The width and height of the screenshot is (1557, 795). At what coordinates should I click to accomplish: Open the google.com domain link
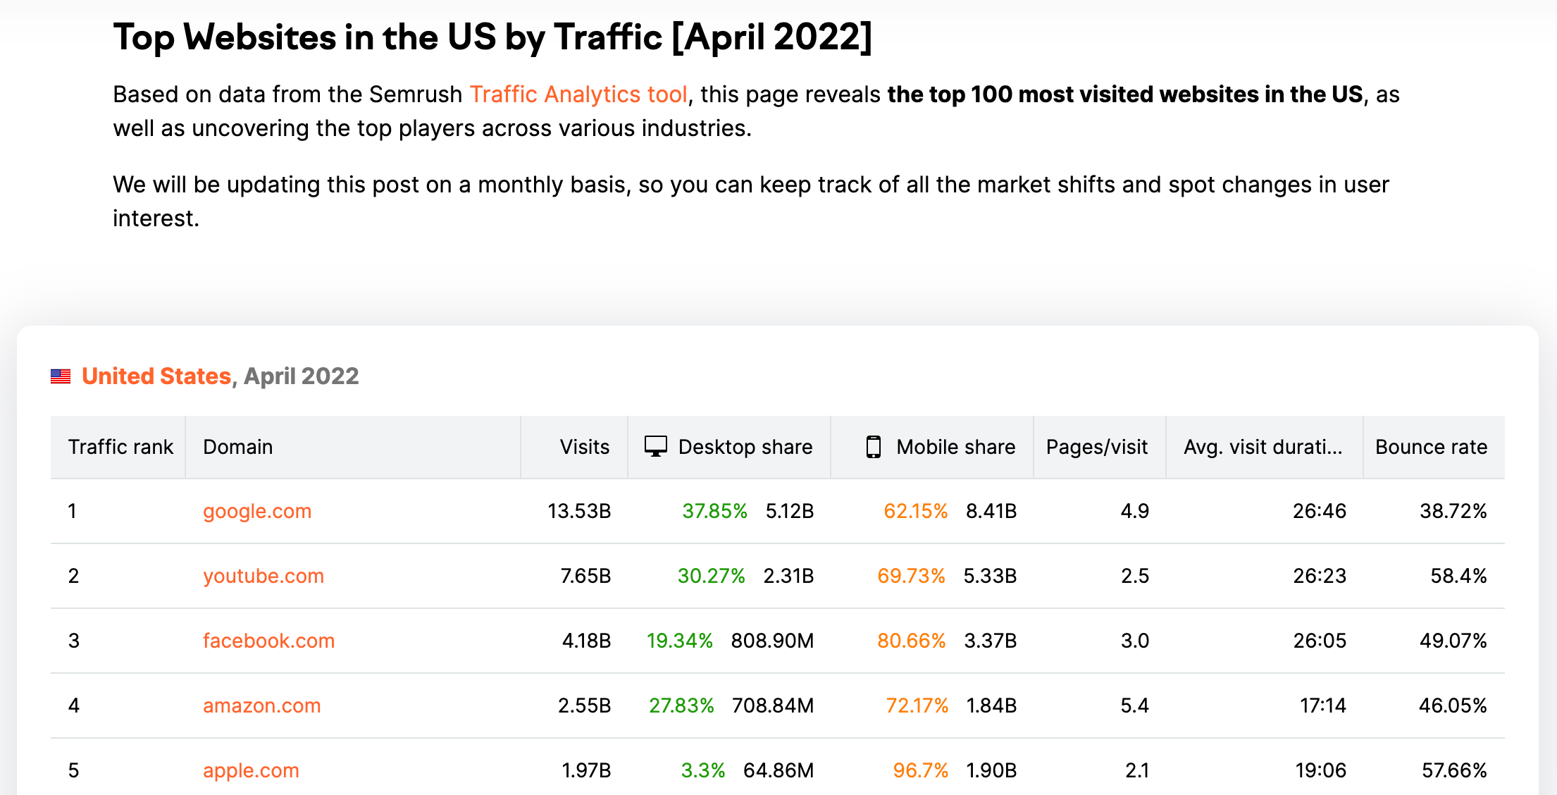point(257,511)
